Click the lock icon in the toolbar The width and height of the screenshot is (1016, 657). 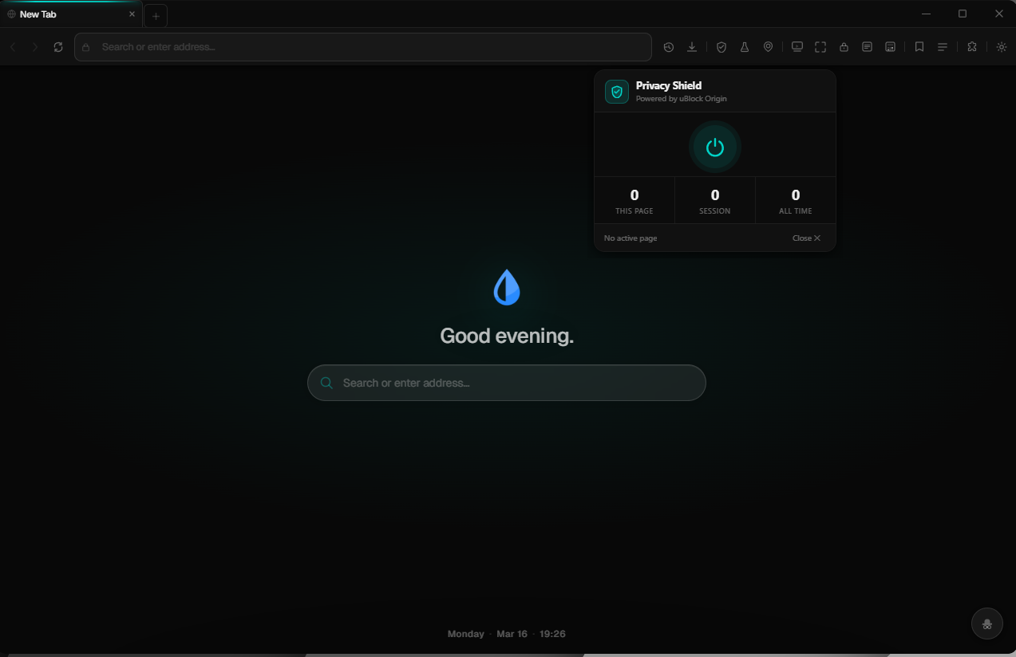tap(844, 46)
